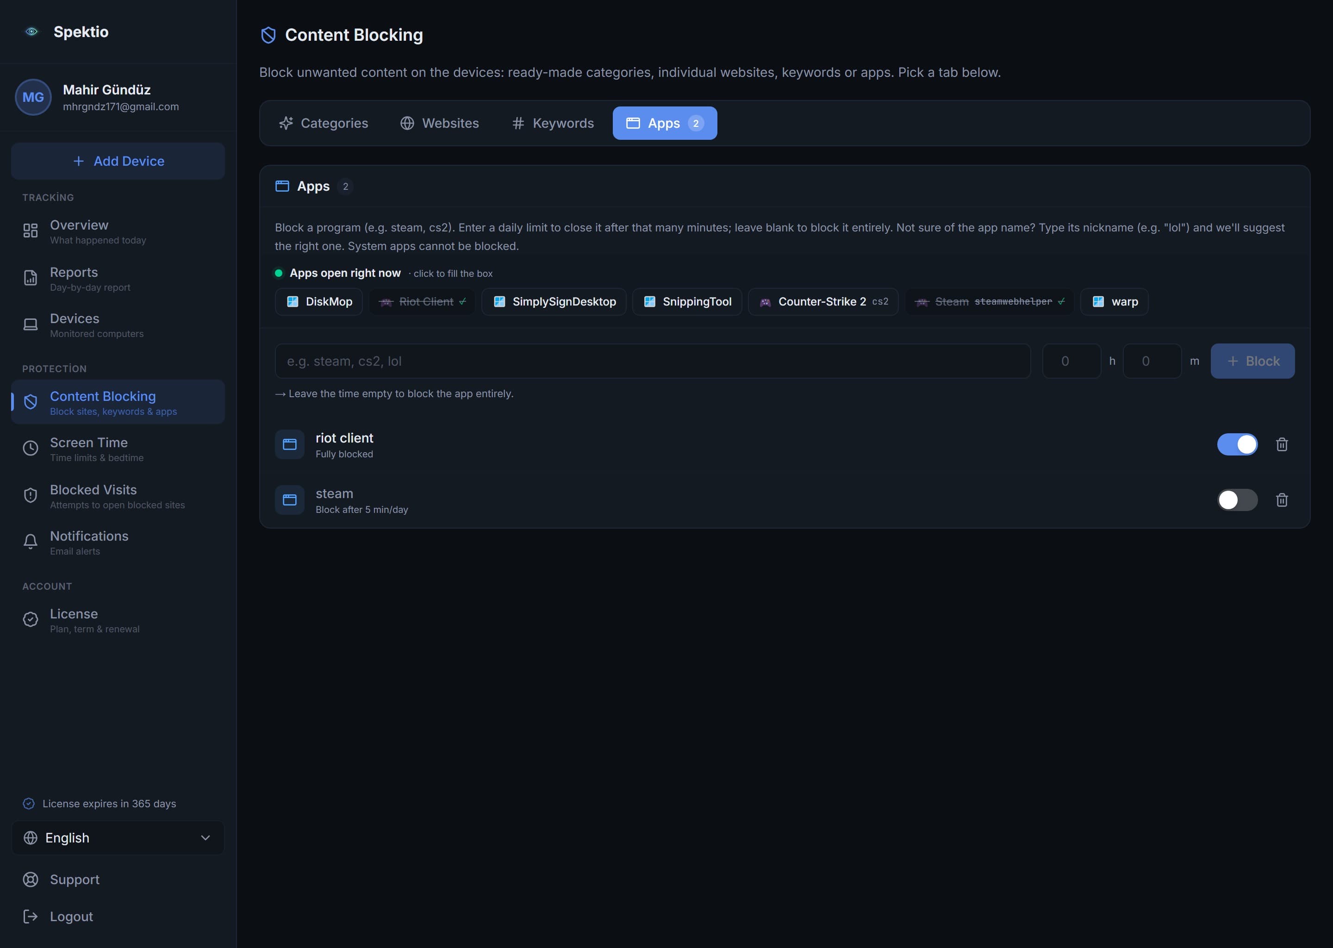Click the Block after 5 min/day text

[x=362, y=510]
